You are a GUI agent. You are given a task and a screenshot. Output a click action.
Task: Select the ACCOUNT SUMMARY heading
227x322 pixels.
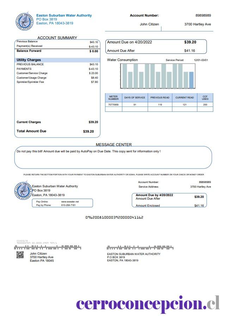click(57, 38)
